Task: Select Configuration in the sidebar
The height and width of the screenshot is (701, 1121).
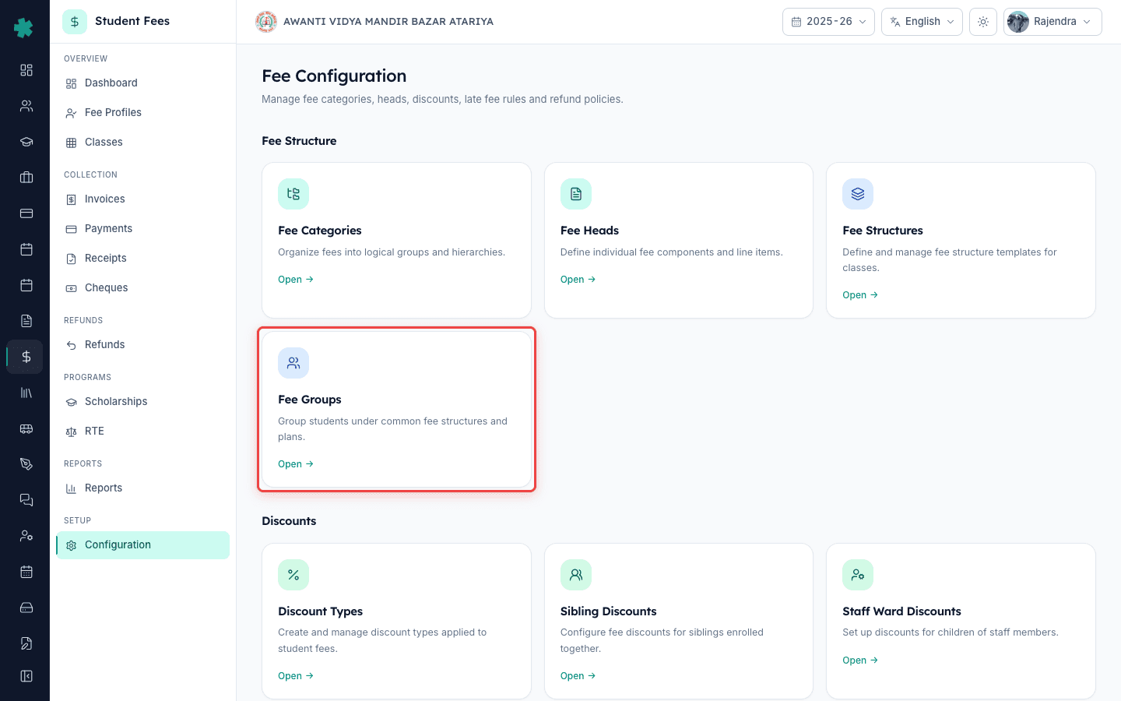Action: pyautogui.click(x=142, y=545)
